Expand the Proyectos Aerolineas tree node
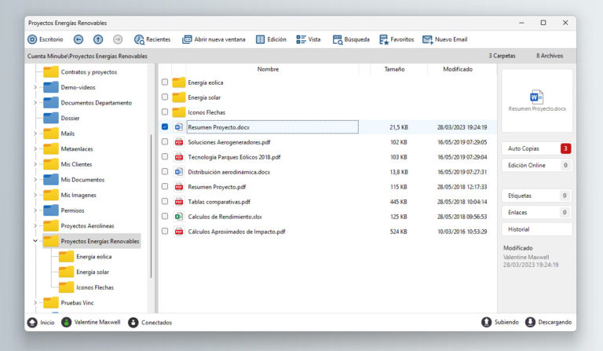This screenshot has height=351, width=603. pyautogui.click(x=35, y=225)
